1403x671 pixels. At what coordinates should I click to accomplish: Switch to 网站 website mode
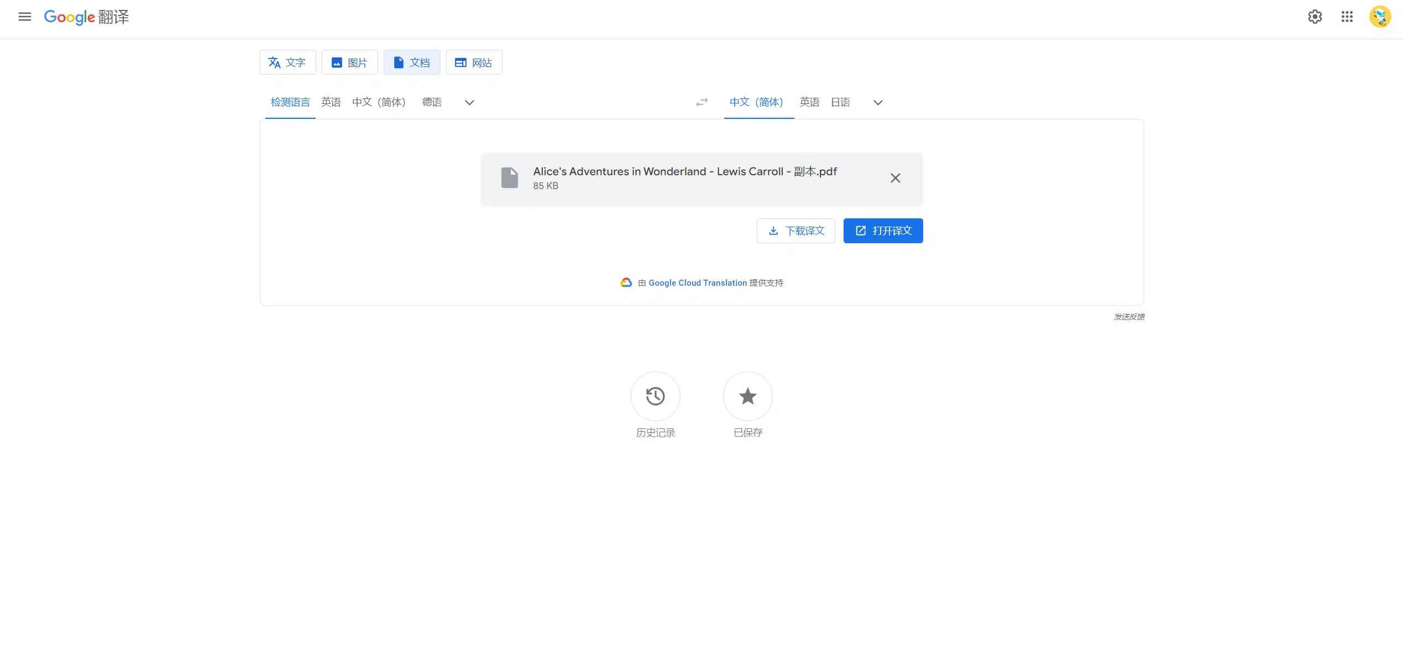(x=474, y=62)
